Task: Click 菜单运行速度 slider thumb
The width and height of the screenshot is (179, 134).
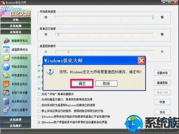Action: click(58, 35)
